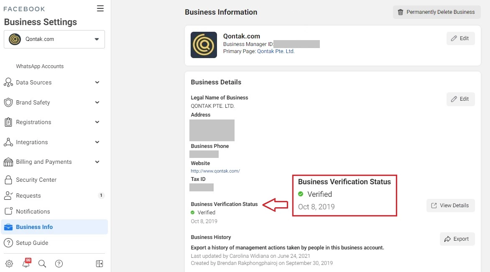
Task: Click View Details for verification status
Action: pyautogui.click(x=450, y=206)
